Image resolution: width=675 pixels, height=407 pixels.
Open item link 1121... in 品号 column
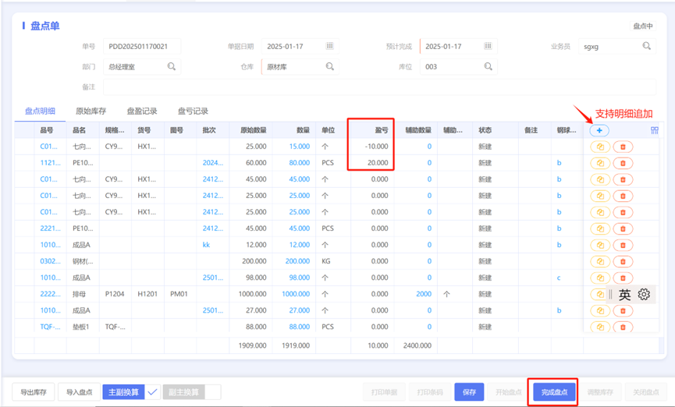[51, 163]
